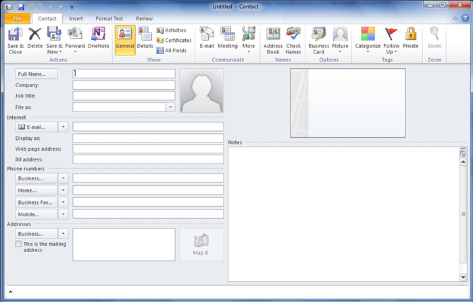Minimize the ribbon with caret icon
The height and width of the screenshot is (302, 473).
[455, 19]
